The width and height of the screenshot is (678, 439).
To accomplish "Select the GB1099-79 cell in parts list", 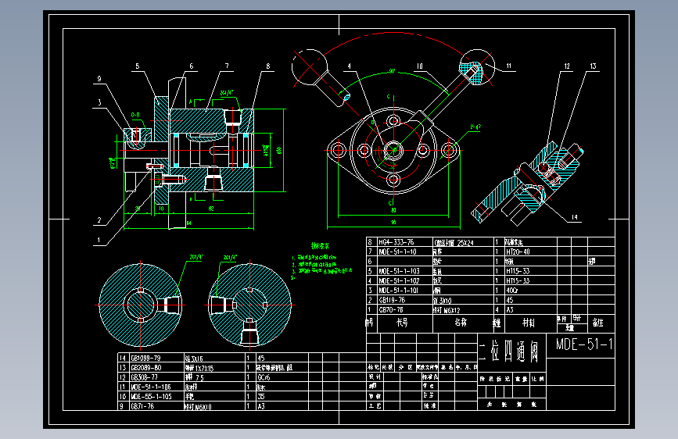I will tap(145, 359).
